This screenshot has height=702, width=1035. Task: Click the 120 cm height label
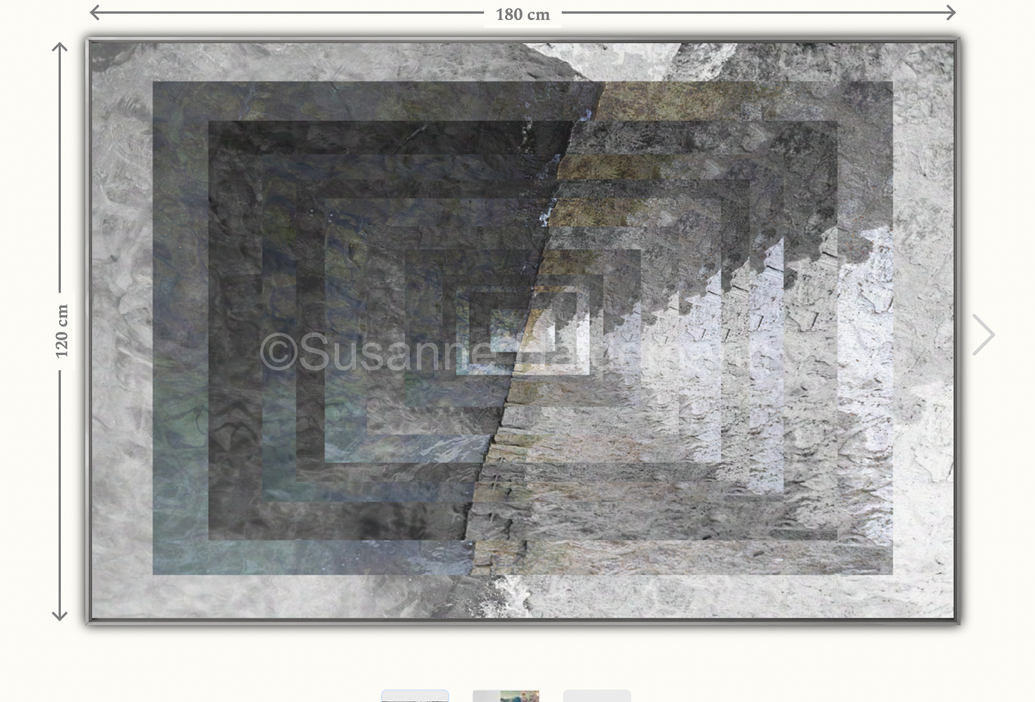(x=61, y=331)
